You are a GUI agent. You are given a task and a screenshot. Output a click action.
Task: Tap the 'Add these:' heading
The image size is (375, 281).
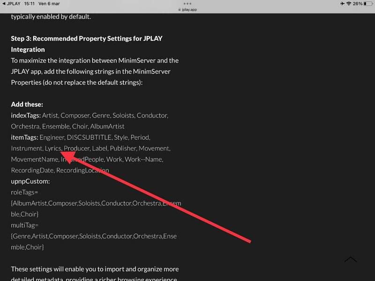(27, 104)
